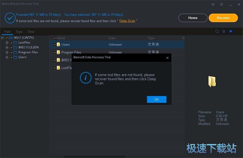
Task: Click Unknown date in Program Files row
Action: (x=115, y=52)
